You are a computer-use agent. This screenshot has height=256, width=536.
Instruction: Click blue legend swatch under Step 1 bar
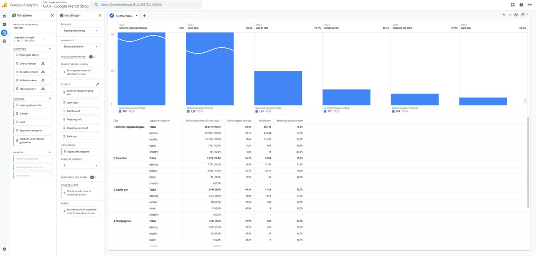[x=120, y=112]
